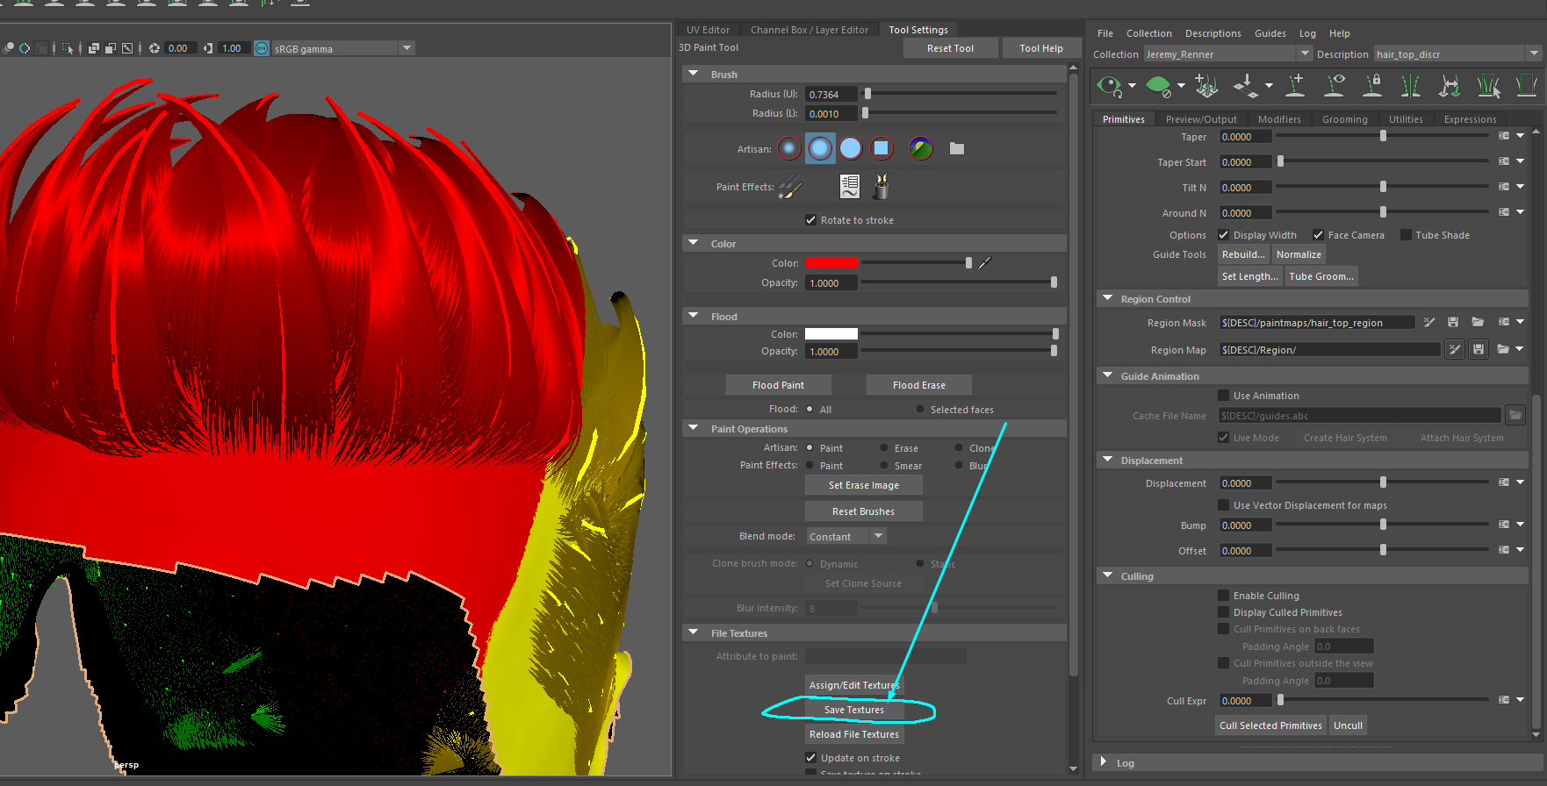The width and height of the screenshot is (1547, 786).
Task: Click the select primitives cursor icon
Action: pos(1489,86)
